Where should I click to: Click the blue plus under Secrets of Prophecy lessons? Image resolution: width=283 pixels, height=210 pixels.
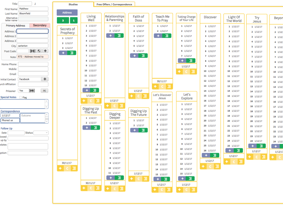pos(63,53)
